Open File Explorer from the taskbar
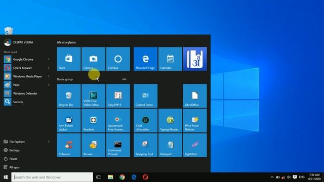This screenshot has width=324, height=182. pos(110,177)
